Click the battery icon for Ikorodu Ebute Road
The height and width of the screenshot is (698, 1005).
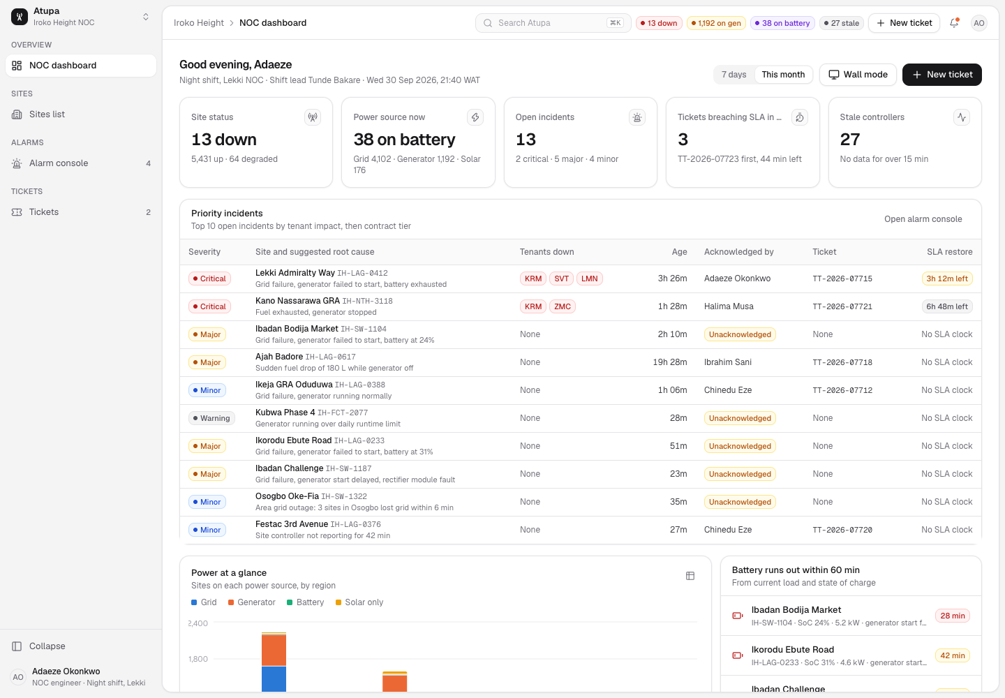click(737, 655)
